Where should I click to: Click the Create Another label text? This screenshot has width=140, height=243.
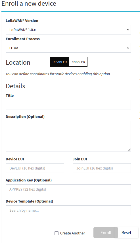(x=73, y=233)
